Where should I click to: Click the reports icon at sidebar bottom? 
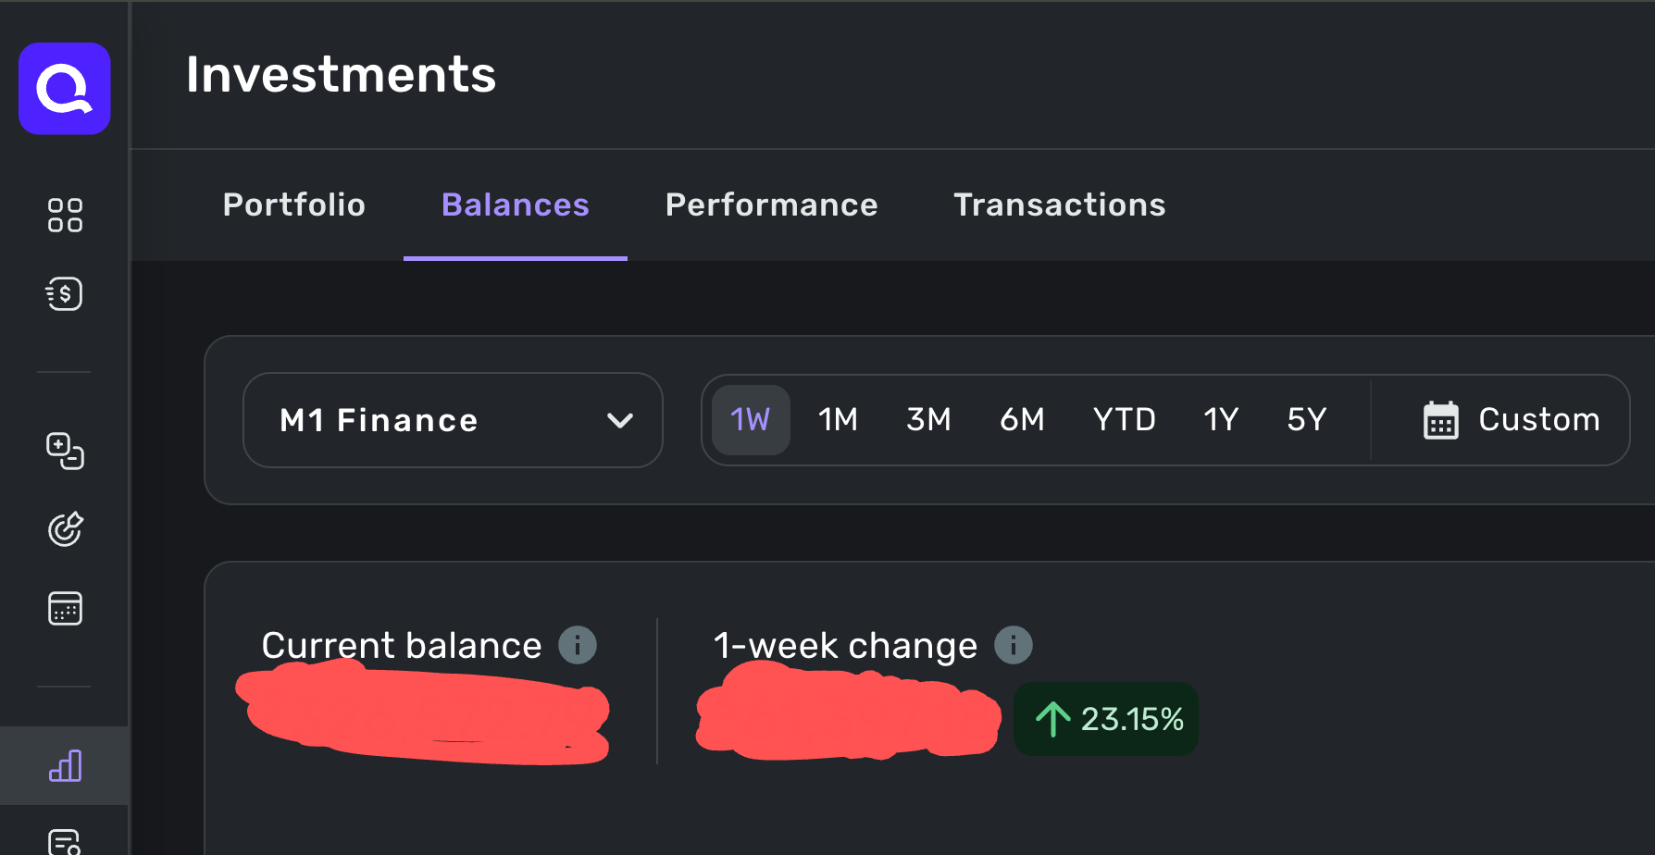coord(65,841)
